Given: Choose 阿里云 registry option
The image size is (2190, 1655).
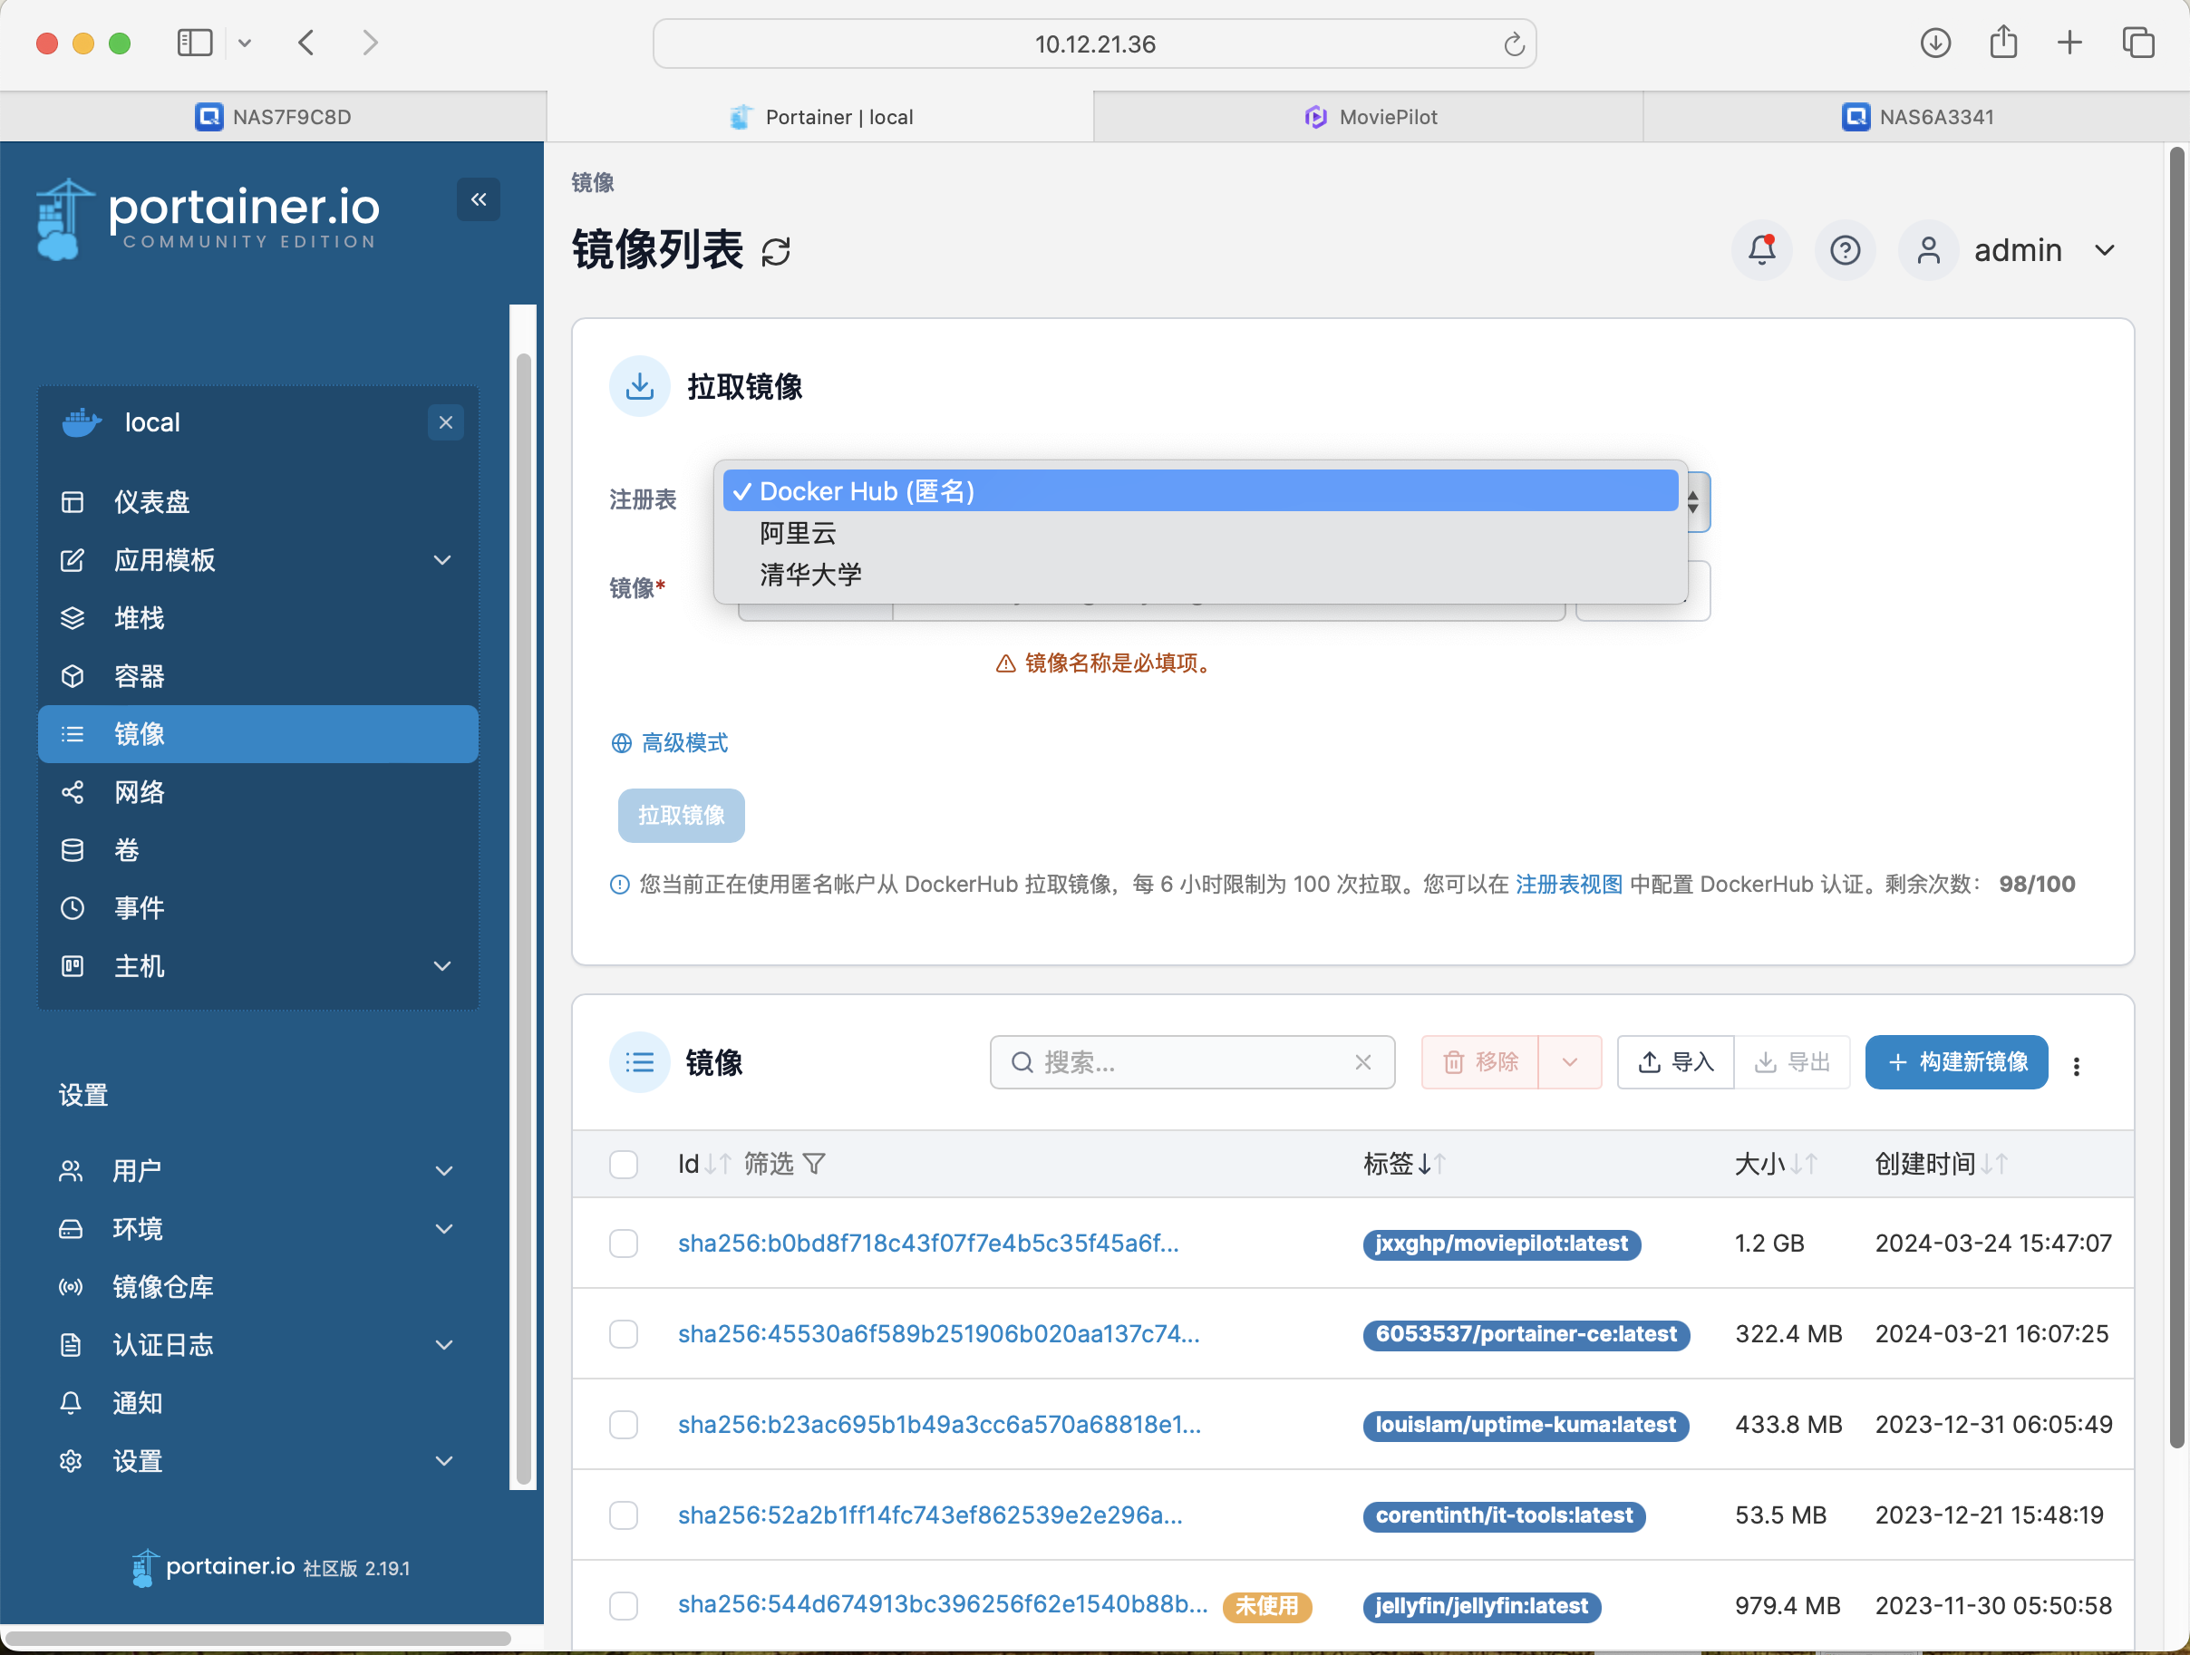Looking at the screenshot, I should pyautogui.click(x=1200, y=533).
